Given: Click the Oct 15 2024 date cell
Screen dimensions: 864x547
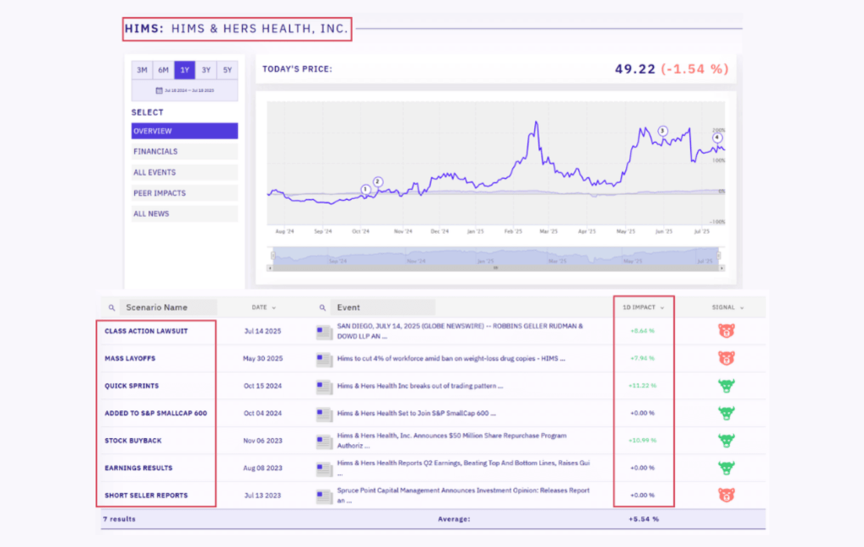Looking at the screenshot, I should pyautogui.click(x=263, y=386).
